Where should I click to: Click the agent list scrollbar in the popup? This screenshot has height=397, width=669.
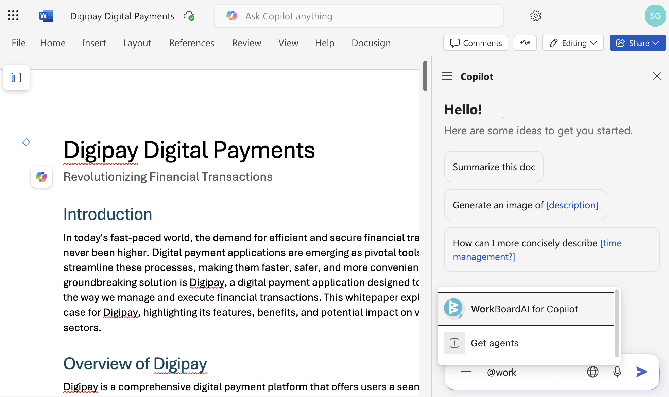tap(617, 323)
